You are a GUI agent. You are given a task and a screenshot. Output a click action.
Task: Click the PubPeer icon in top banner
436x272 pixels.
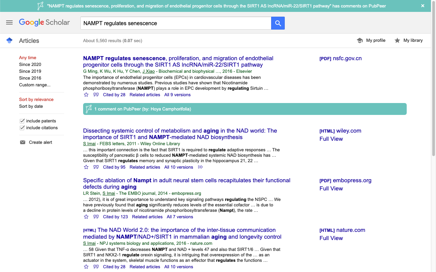point(40,6)
